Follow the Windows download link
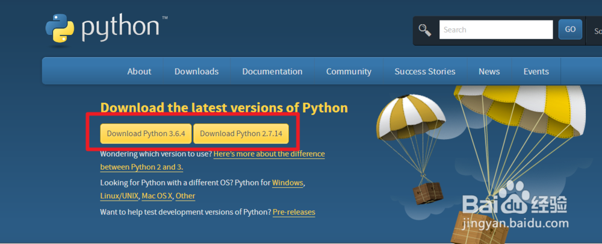This screenshot has height=244, width=602. [288, 183]
